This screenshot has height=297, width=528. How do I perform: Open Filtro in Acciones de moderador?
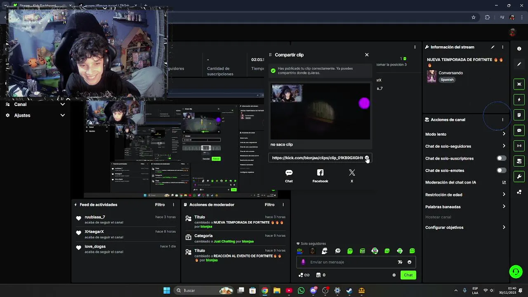point(269,205)
